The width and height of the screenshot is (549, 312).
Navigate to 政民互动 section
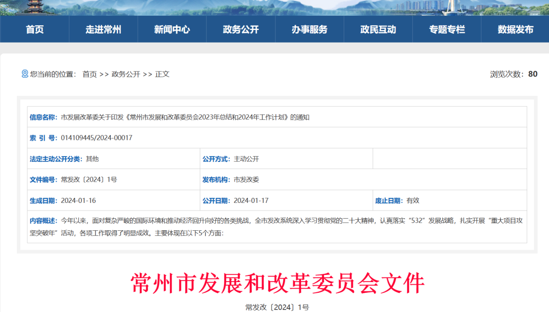click(x=378, y=29)
